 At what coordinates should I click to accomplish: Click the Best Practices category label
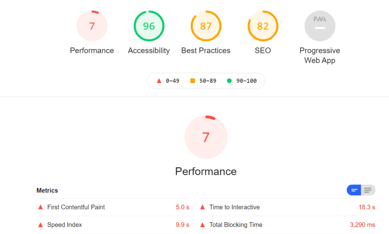[x=206, y=51]
